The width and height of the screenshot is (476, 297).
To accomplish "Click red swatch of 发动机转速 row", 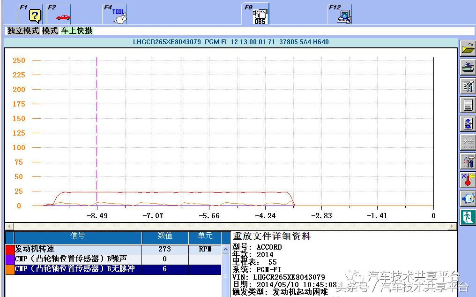I will (10, 250).
